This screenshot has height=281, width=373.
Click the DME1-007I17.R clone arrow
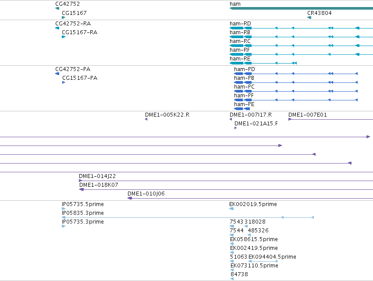click(231, 119)
